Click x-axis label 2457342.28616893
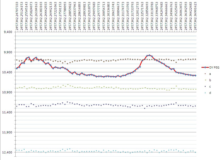 [x=80, y=16]
